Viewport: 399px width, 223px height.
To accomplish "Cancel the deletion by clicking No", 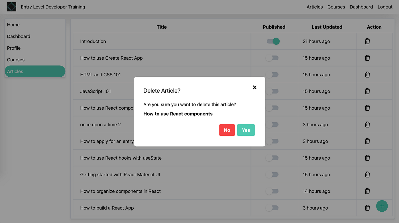I will tap(227, 130).
